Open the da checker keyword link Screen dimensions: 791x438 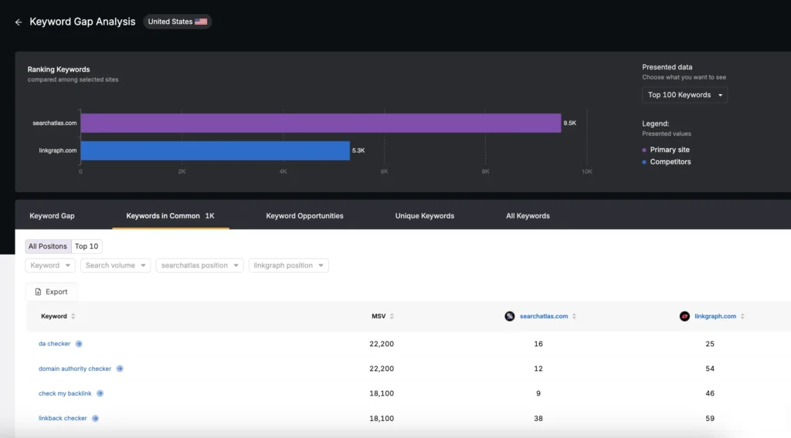[54, 344]
